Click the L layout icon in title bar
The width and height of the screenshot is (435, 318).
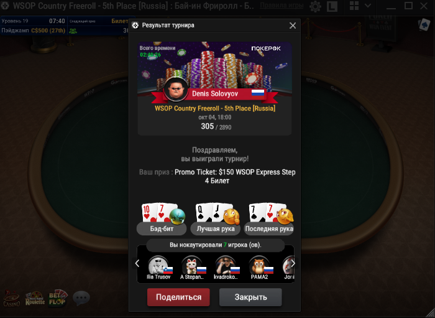[332, 6]
